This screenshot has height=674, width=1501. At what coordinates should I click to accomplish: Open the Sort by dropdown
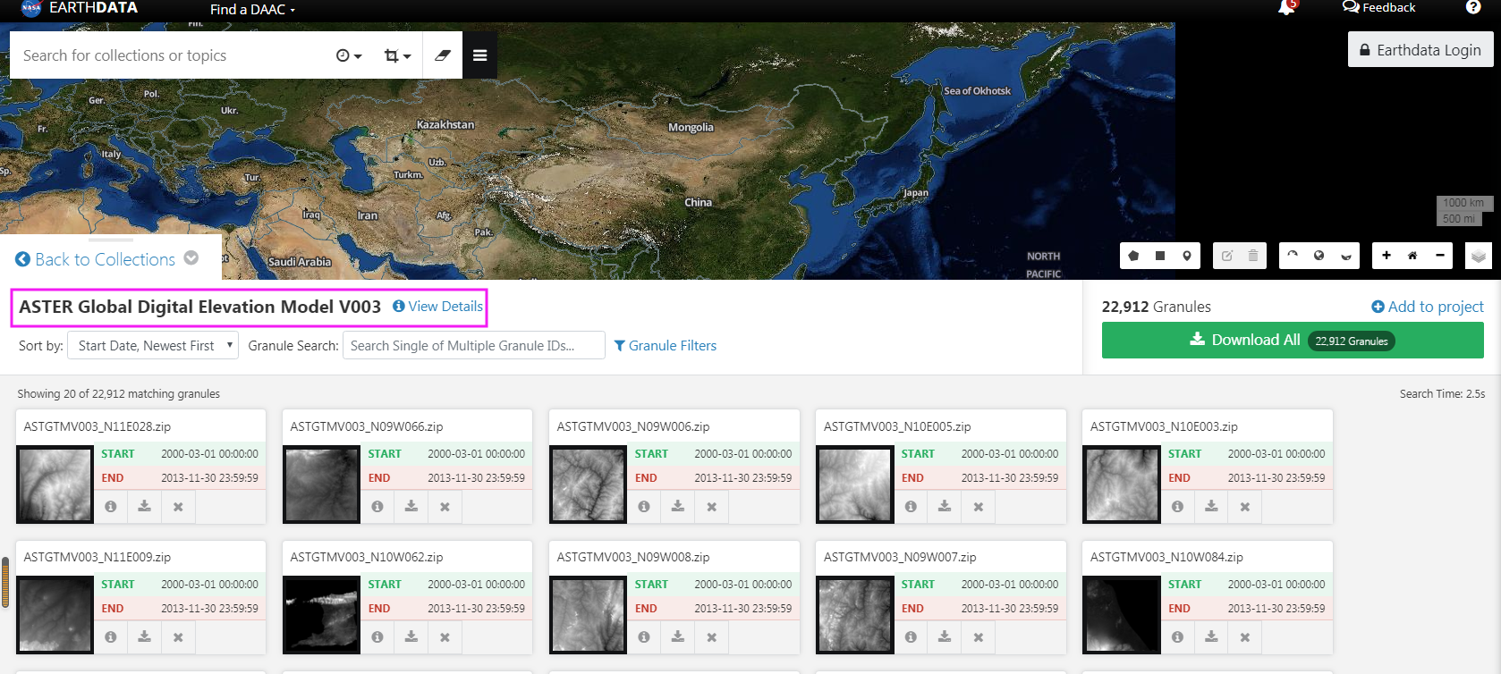point(153,346)
